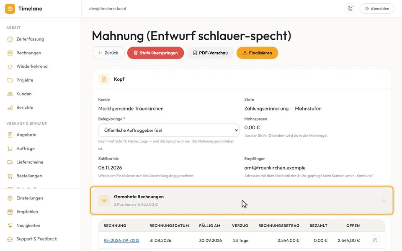Click the Empfehlen gift icon

10,212
